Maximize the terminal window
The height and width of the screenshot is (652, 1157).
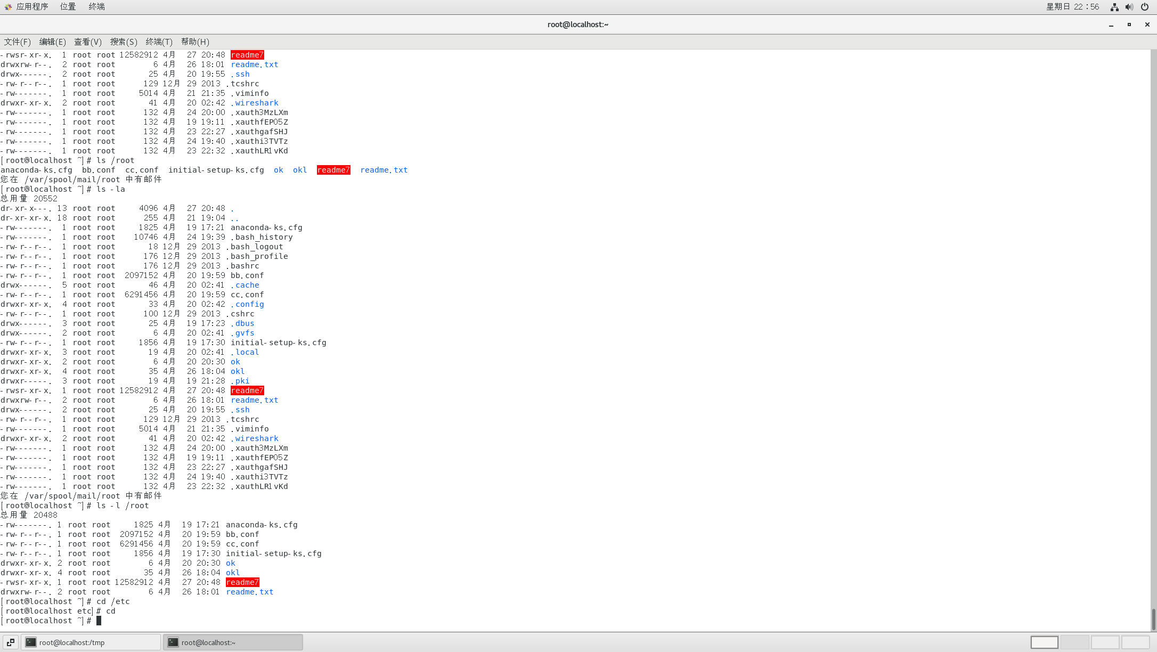tap(1129, 25)
